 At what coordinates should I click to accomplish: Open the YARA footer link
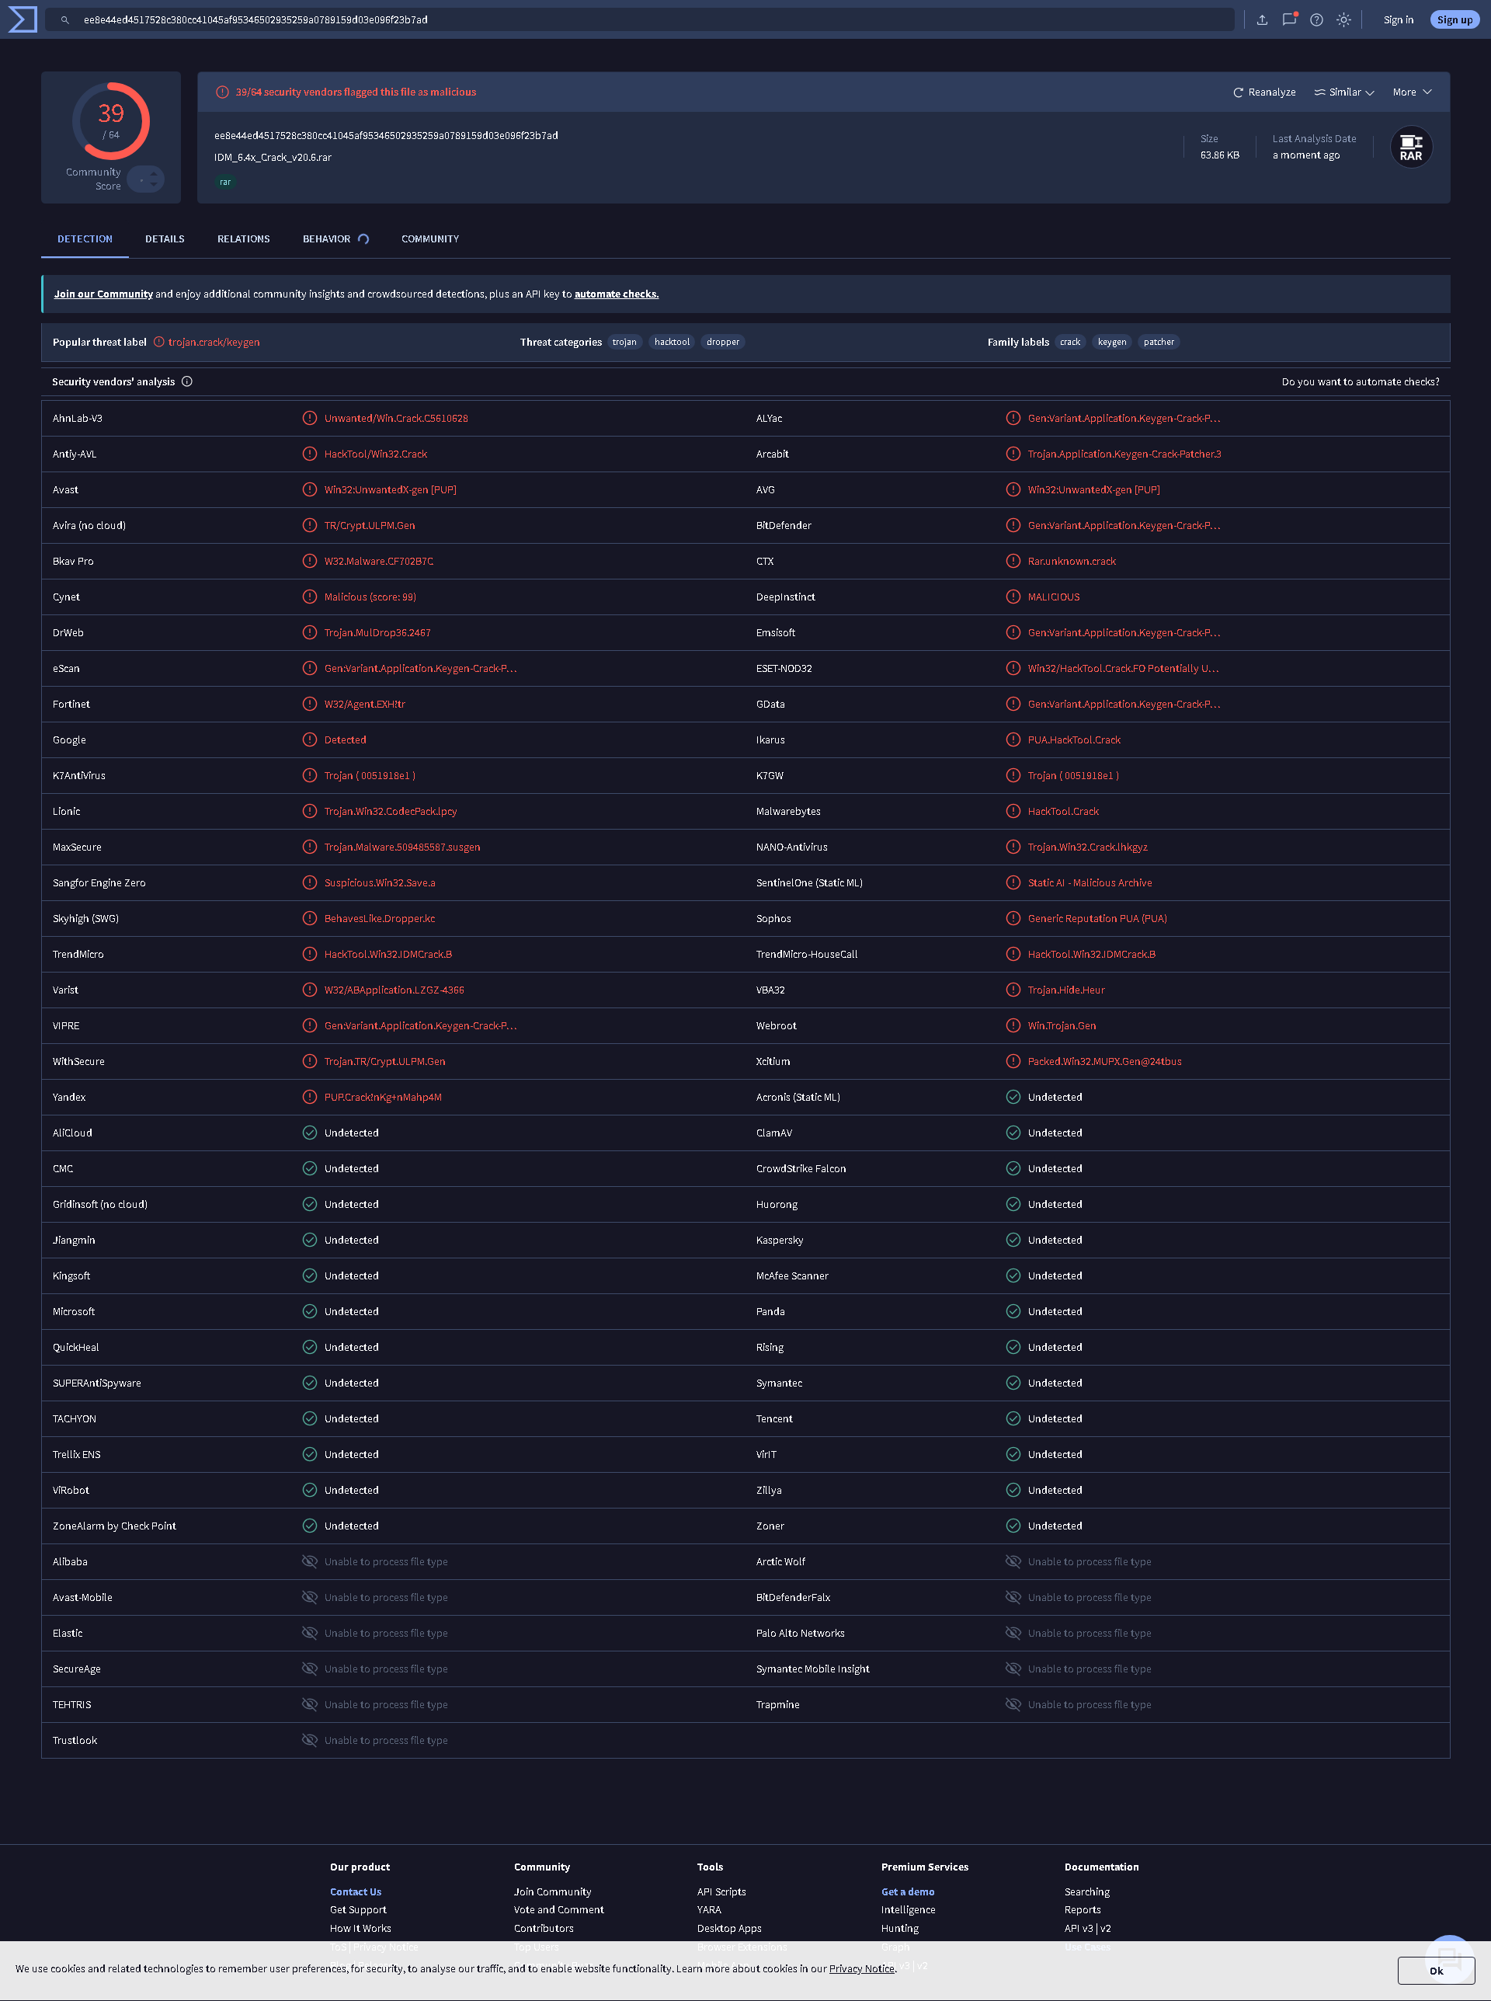pyautogui.click(x=710, y=1910)
